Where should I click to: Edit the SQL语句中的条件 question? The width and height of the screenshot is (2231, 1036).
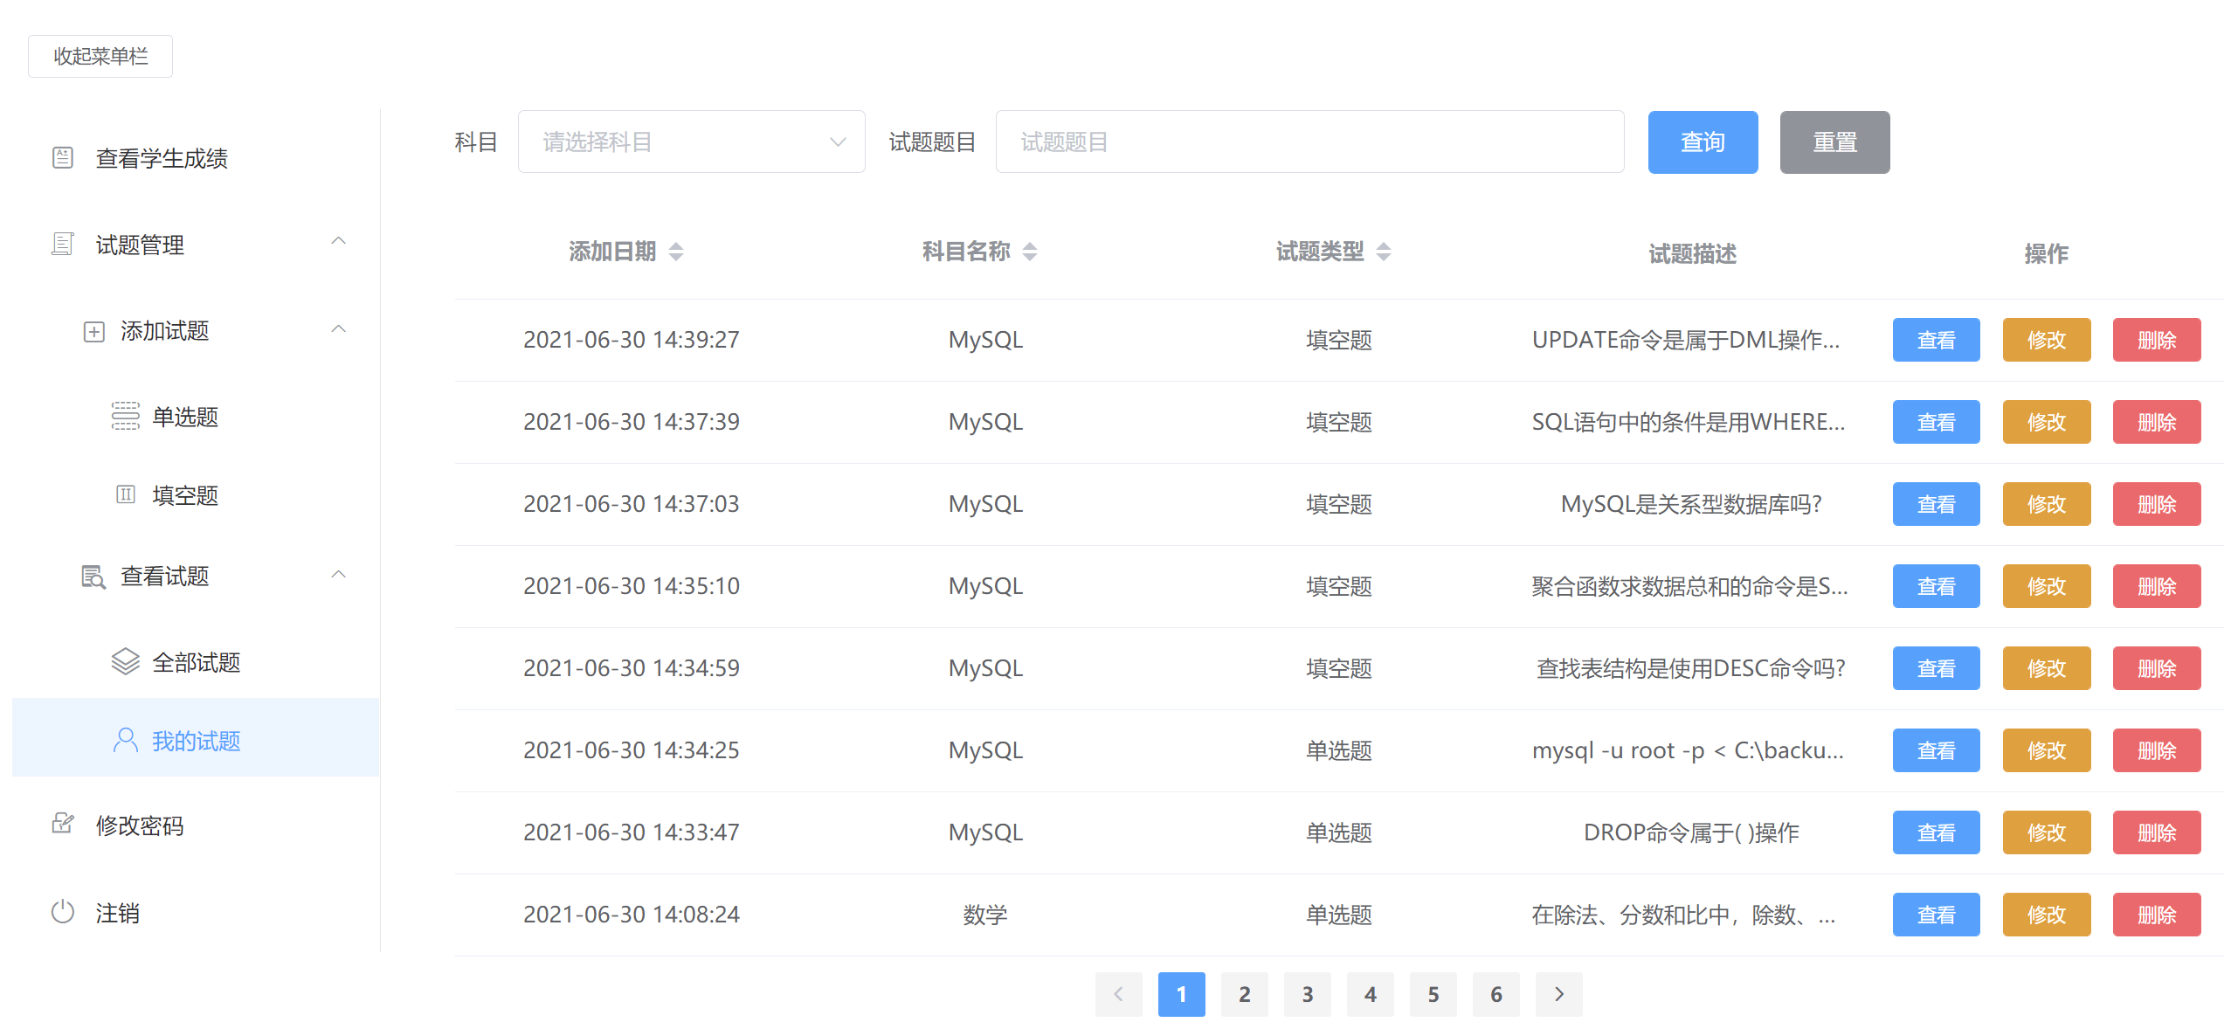click(2047, 422)
